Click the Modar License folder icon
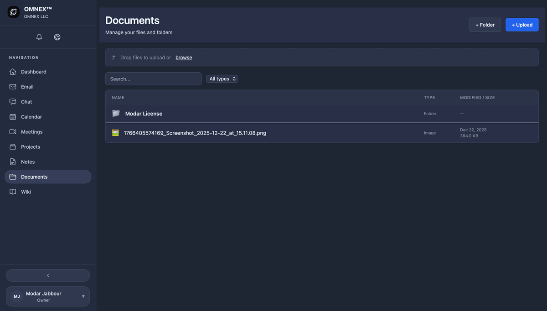The width and height of the screenshot is (547, 311). [116, 113]
